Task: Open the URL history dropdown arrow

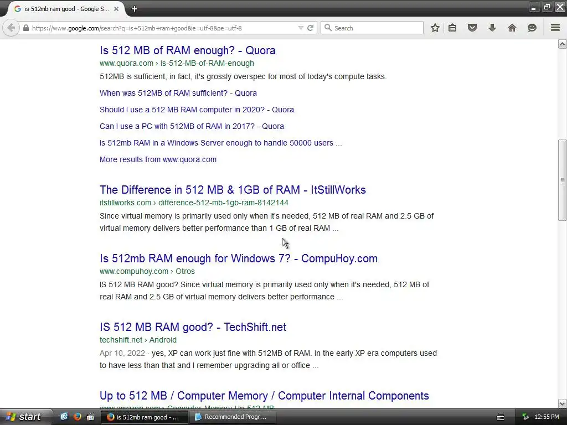Action: (x=301, y=28)
